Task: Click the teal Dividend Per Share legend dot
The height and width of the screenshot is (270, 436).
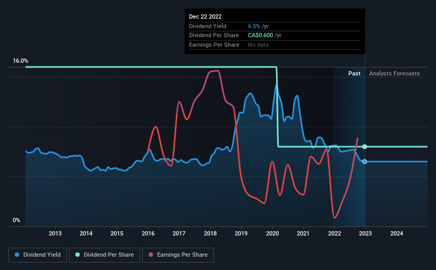Action: coord(78,255)
